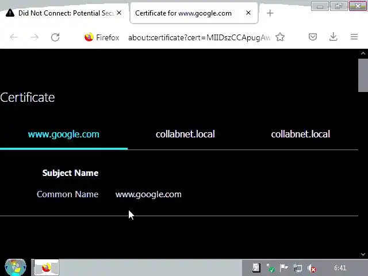Reload the current page

[55, 37]
